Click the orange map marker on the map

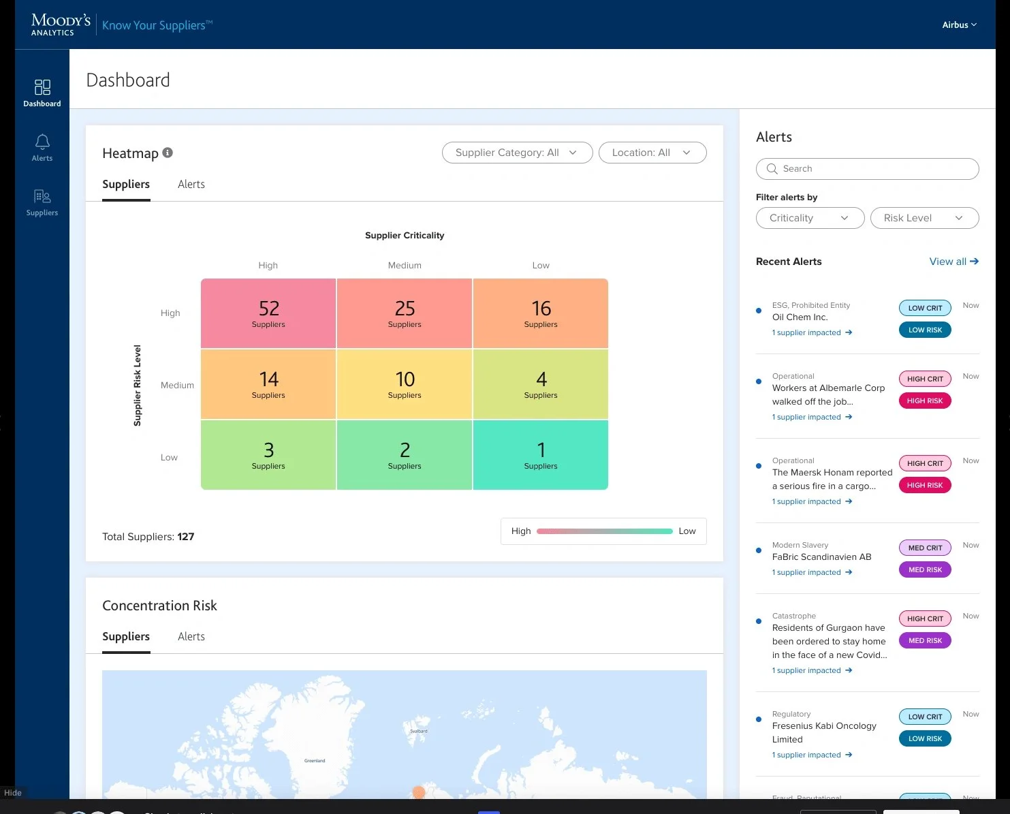(419, 792)
